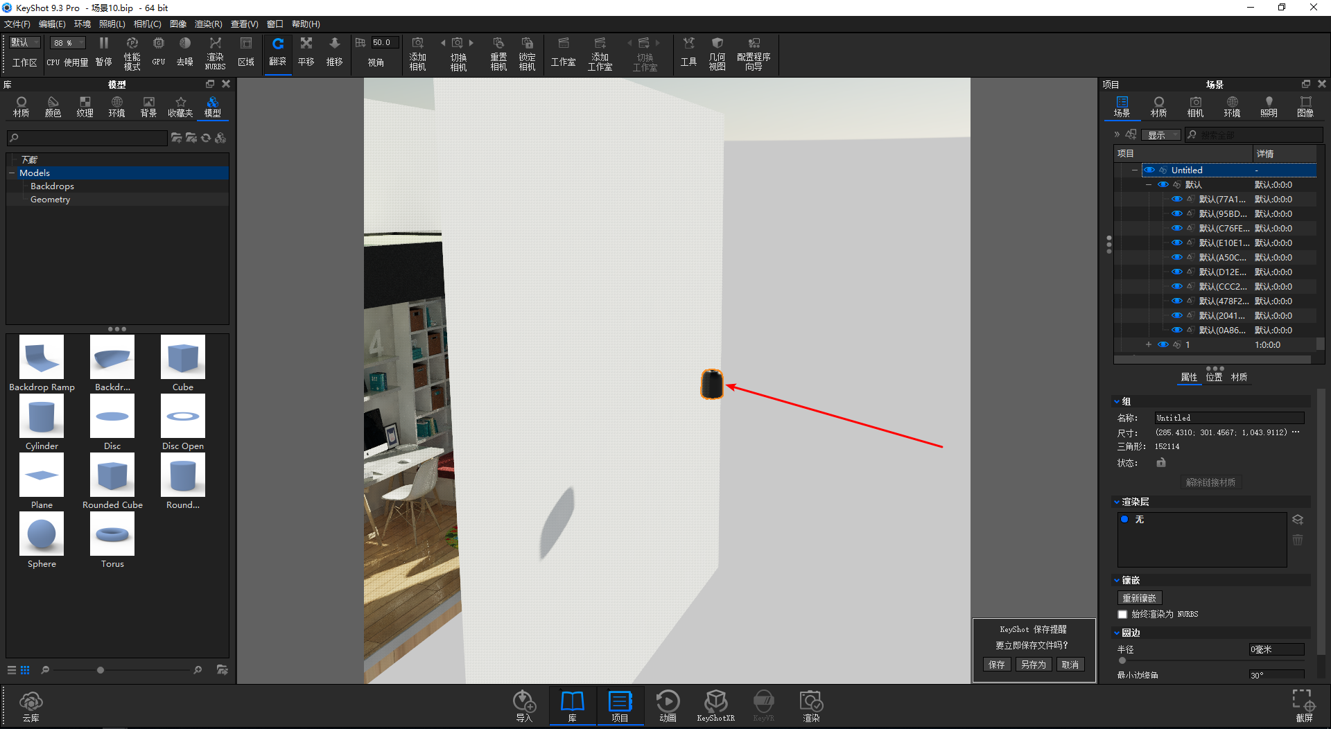Adjust the library thumbnail size slider
The width and height of the screenshot is (1331, 729).
[101, 670]
